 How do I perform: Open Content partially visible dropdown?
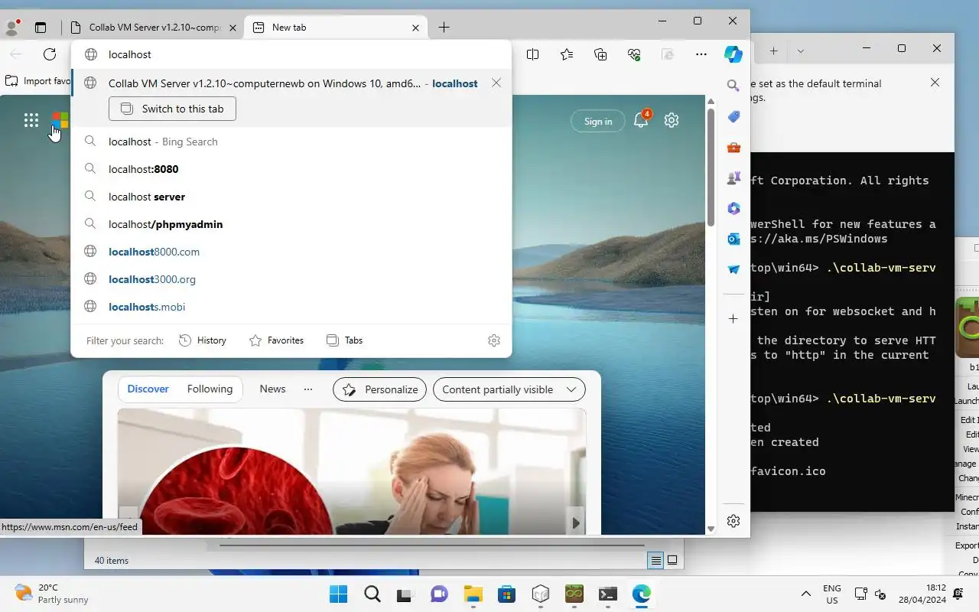509,389
